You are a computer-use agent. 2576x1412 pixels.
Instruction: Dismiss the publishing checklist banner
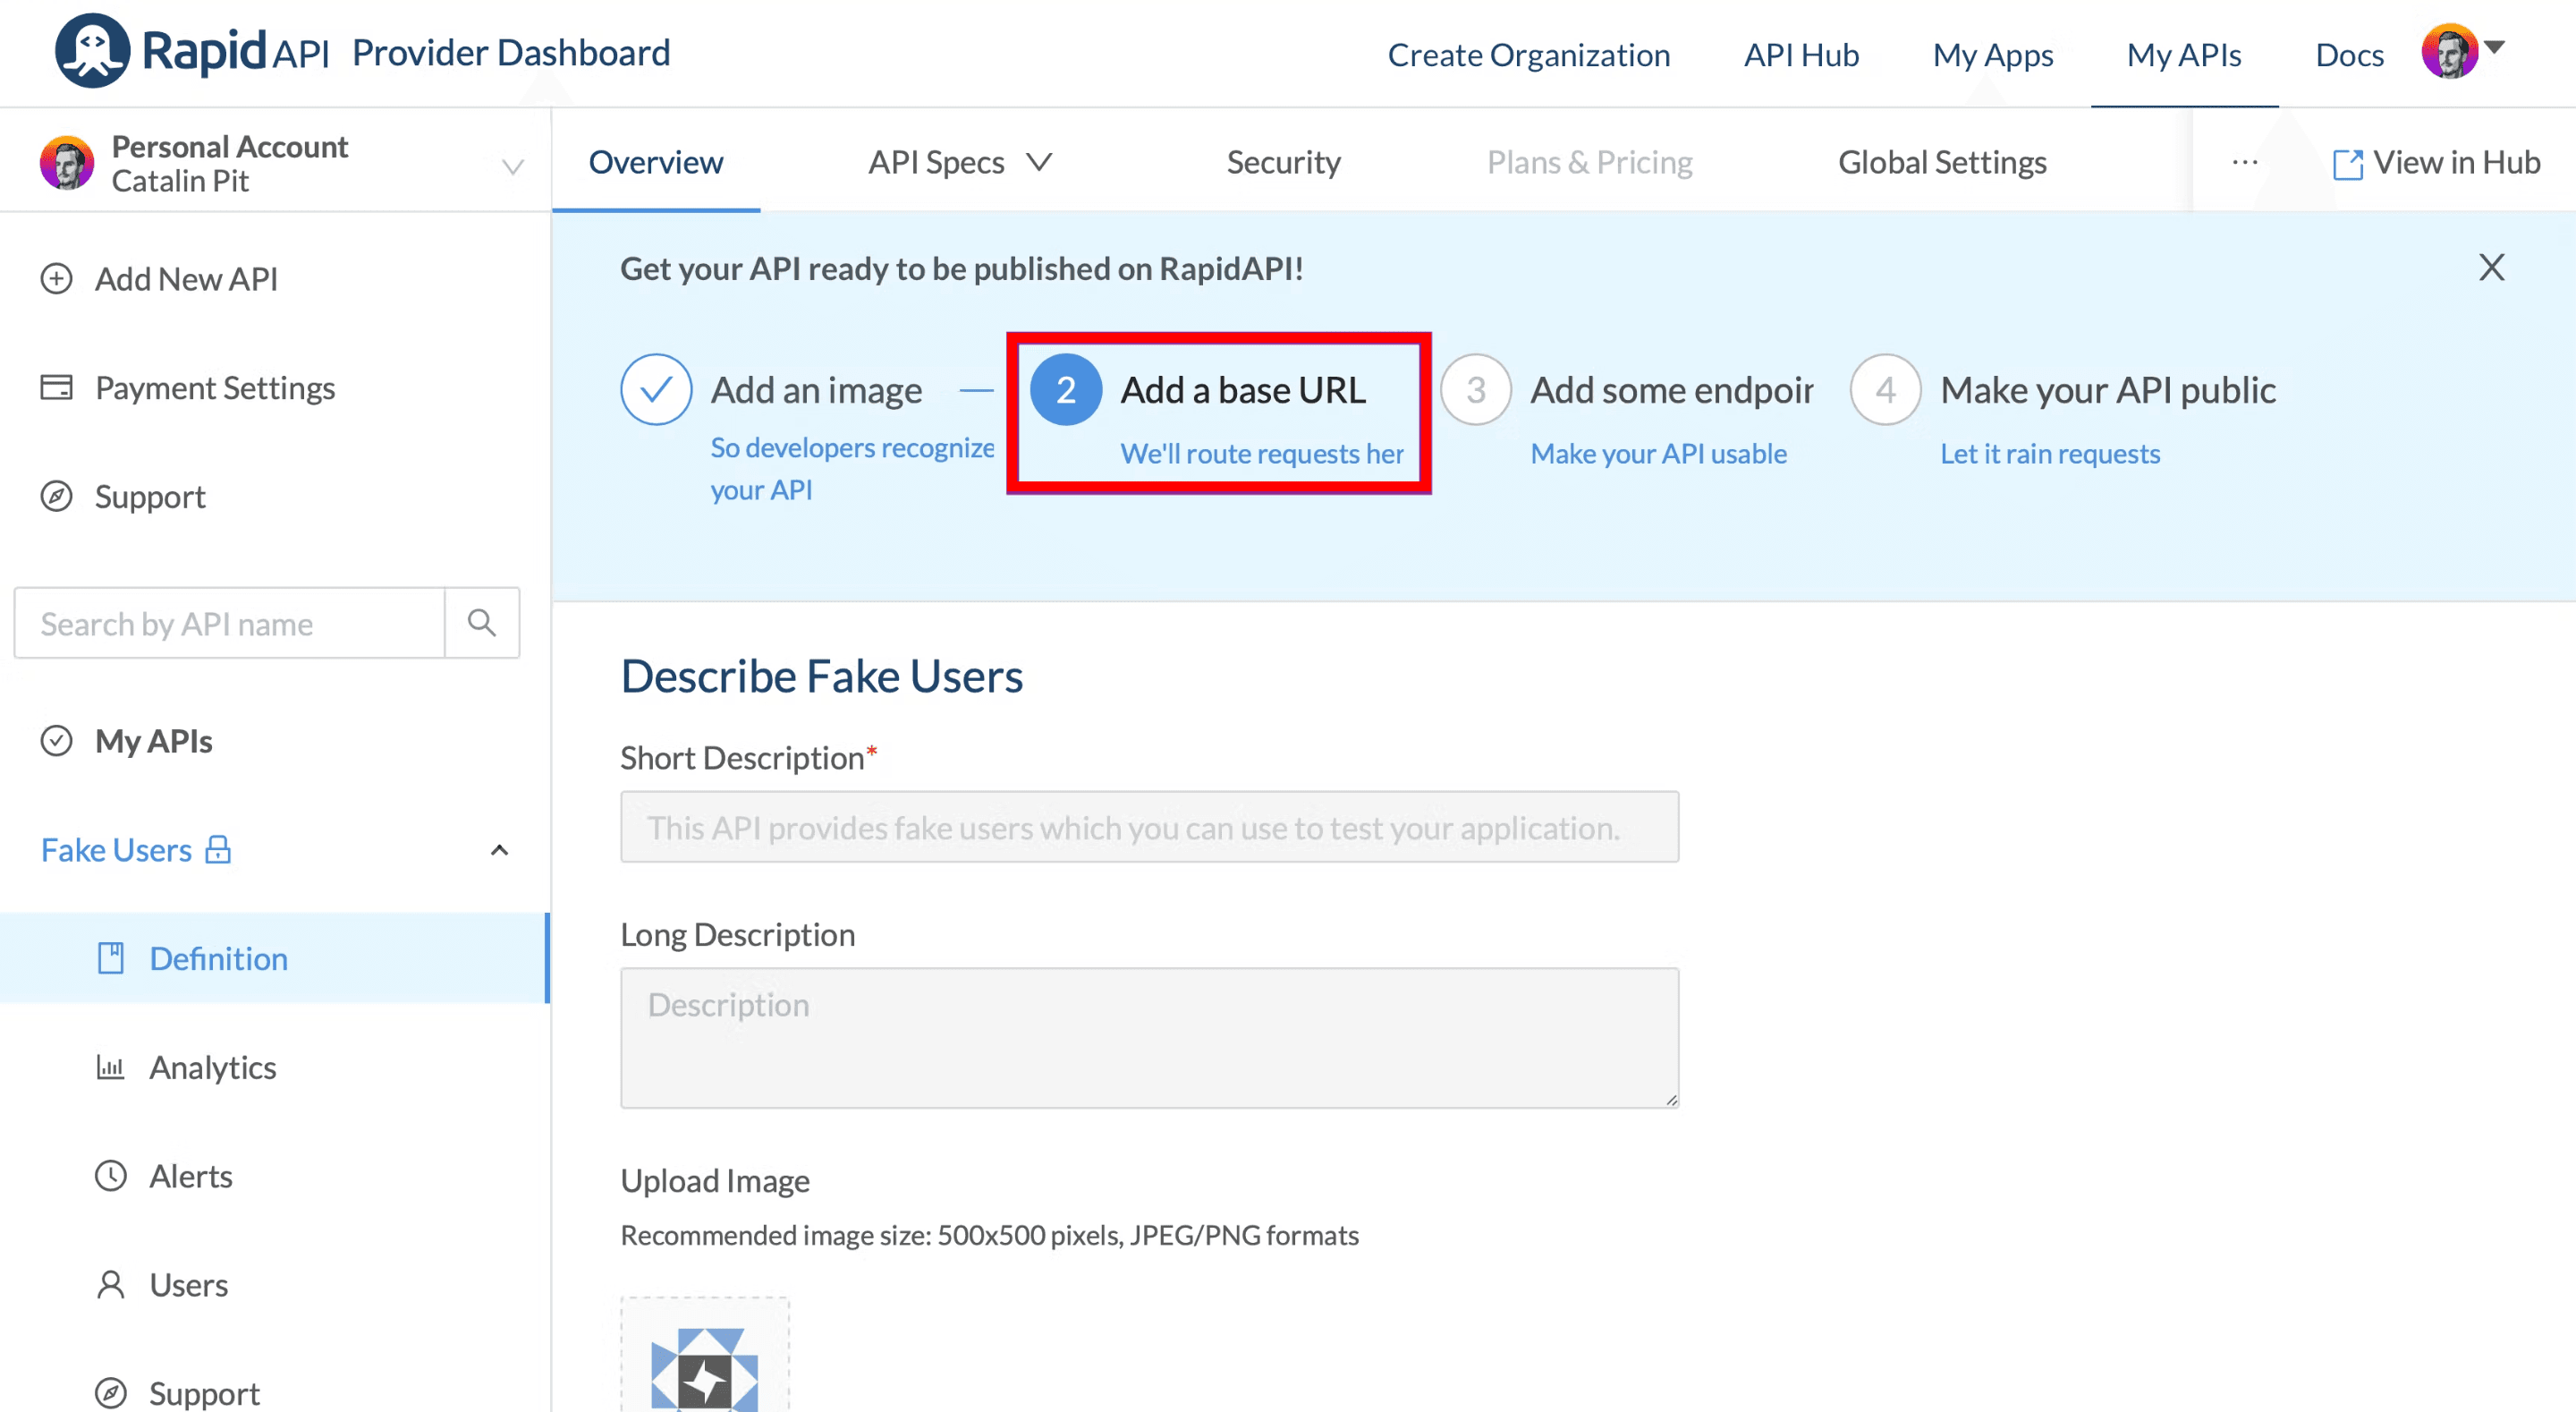pyautogui.click(x=2491, y=268)
